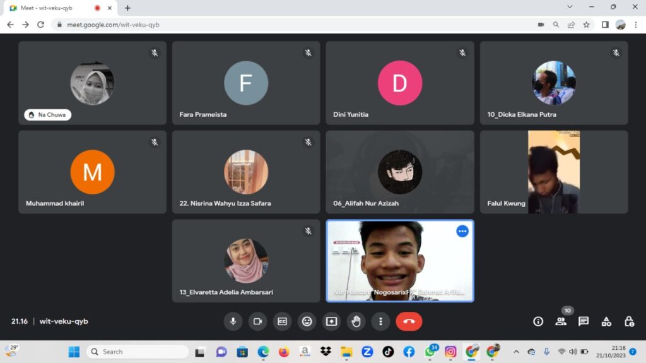The width and height of the screenshot is (646, 363).
Task: Open the Activities panel icon
Action: (606, 321)
